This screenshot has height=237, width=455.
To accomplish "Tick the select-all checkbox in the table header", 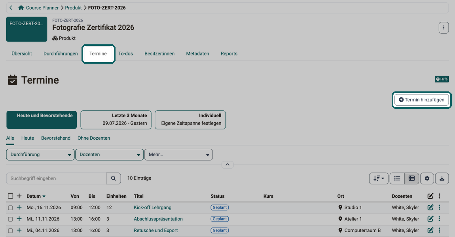I will click(10, 196).
